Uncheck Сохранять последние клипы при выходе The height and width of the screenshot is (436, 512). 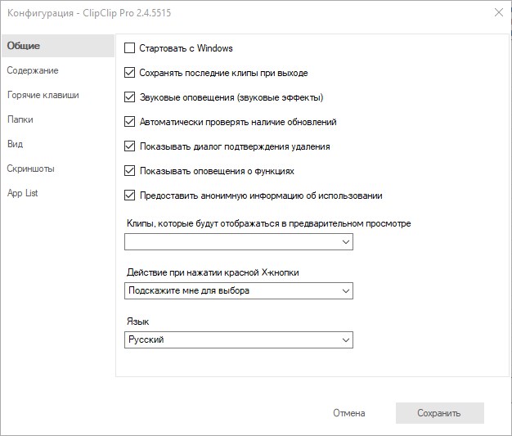click(129, 73)
